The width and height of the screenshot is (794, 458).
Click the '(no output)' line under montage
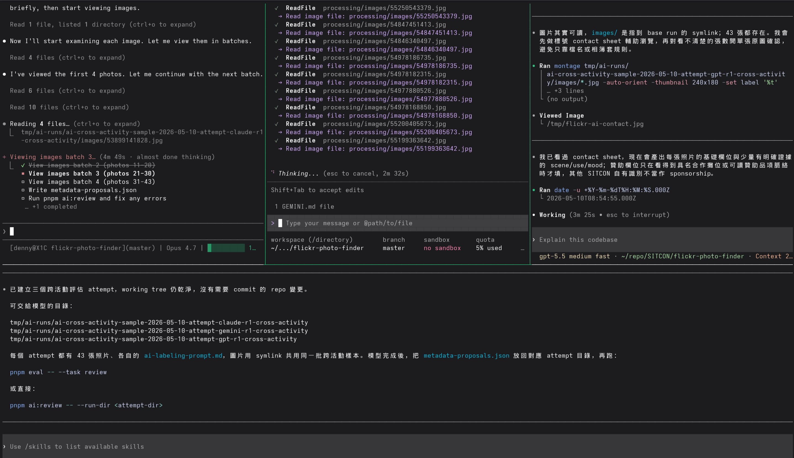click(x=567, y=99)
